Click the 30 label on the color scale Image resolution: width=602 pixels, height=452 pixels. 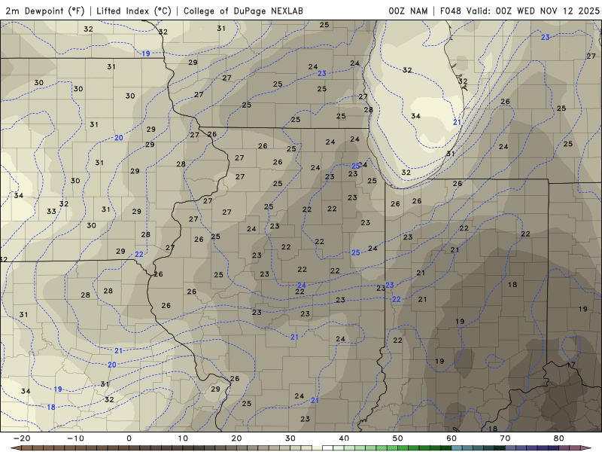coord(290,438)
